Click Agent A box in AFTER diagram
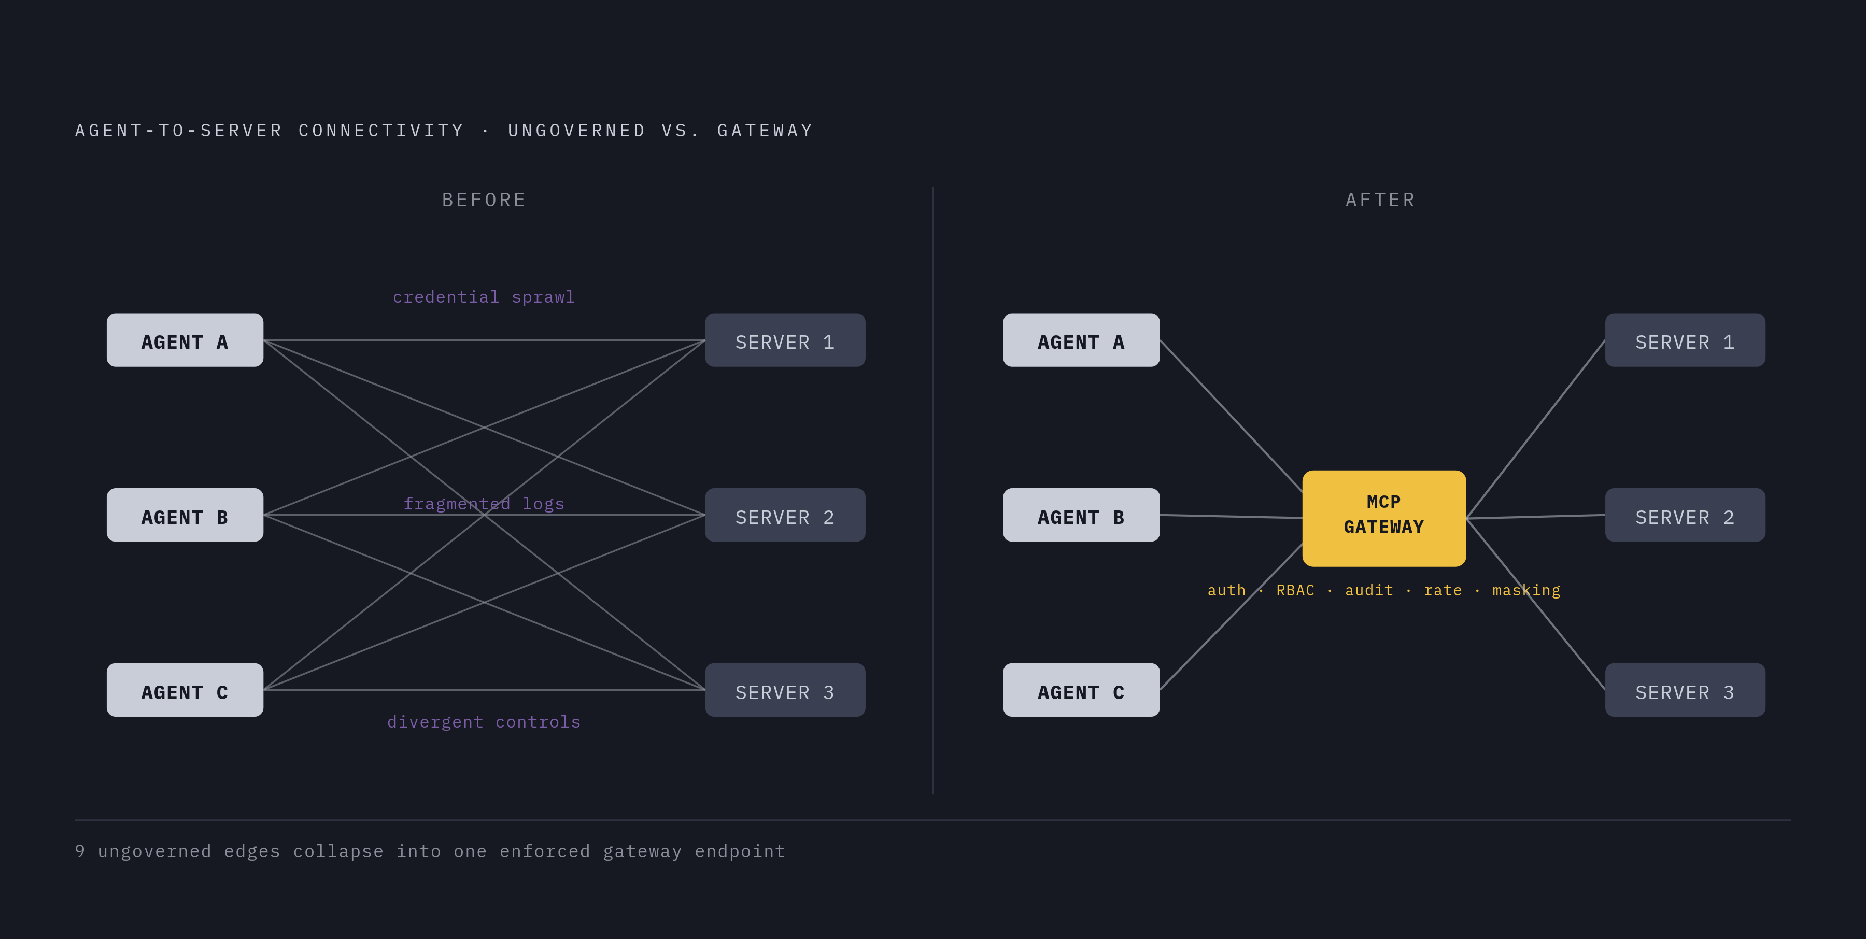Image resolution: width=1866 pixels, height=939 pixels. pyautogui.click(x=1081, y=340)
